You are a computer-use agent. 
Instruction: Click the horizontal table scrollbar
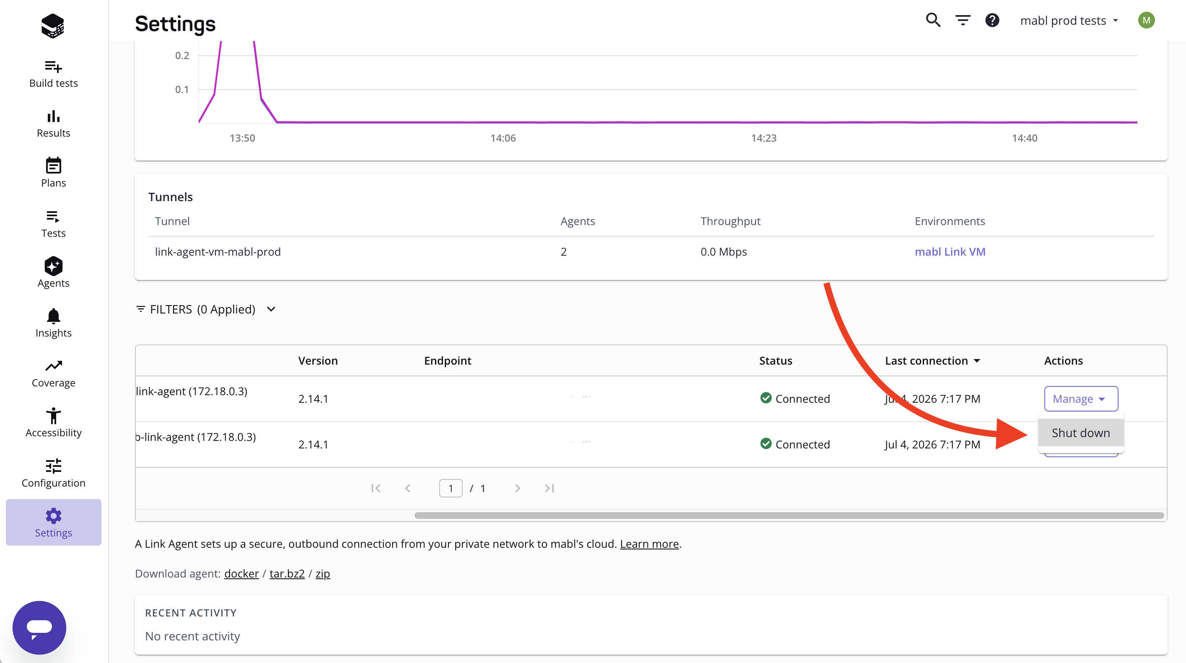click(789, 515)
